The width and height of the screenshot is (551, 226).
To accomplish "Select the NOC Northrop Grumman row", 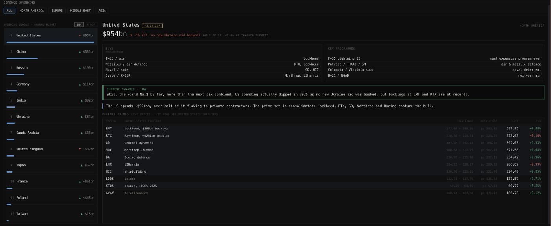I will pyautogui.click(x=324, y=150).
